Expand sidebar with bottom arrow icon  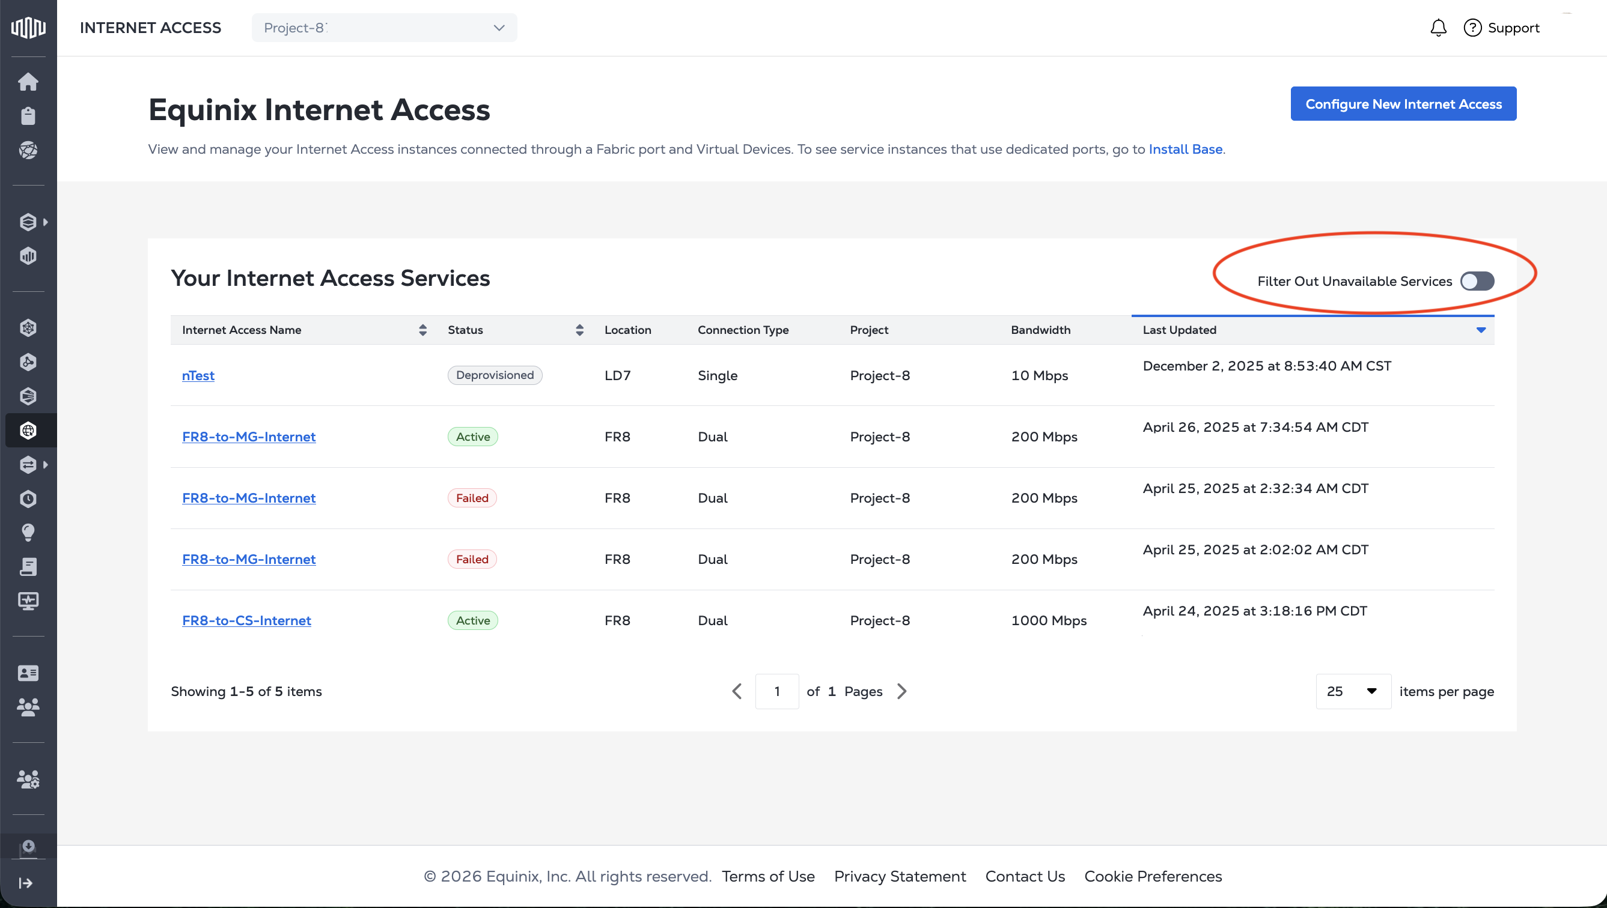click(26, 882)
